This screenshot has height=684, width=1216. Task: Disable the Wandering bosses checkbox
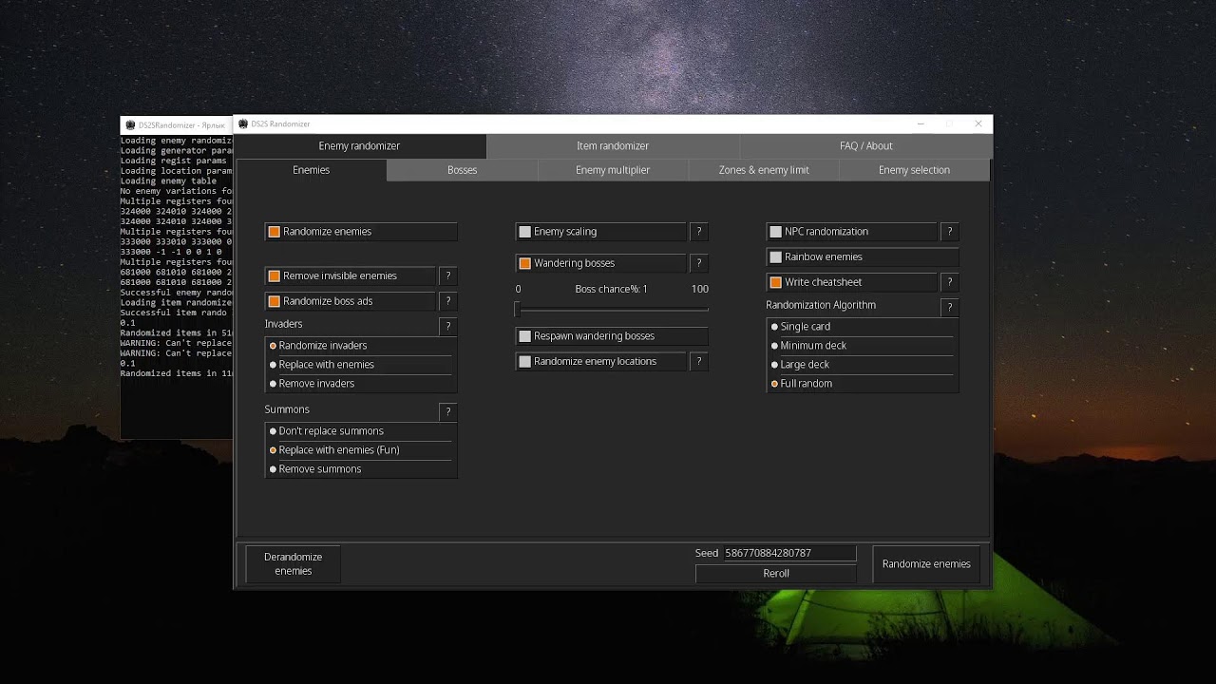pos(524,263)
